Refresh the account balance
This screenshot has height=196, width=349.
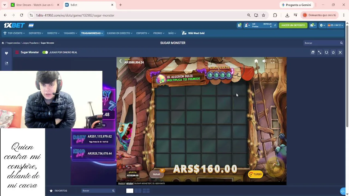[x=275, y=25]
